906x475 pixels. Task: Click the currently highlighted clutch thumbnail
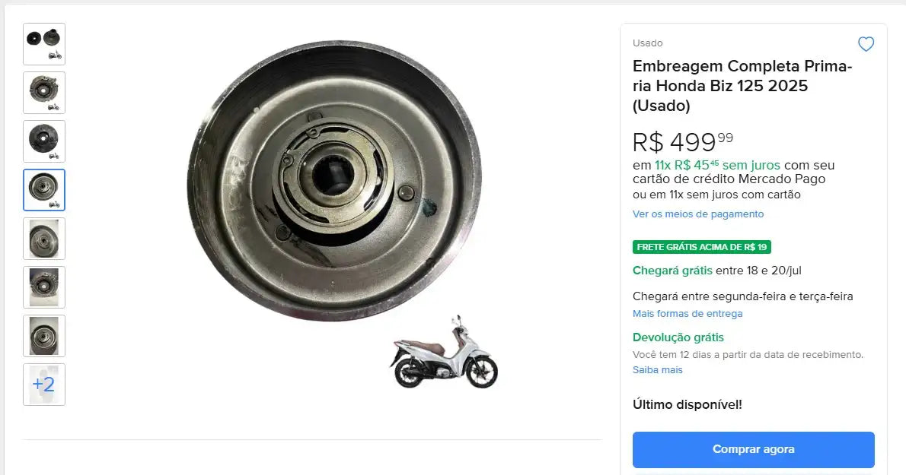click(x=43, y=189)
